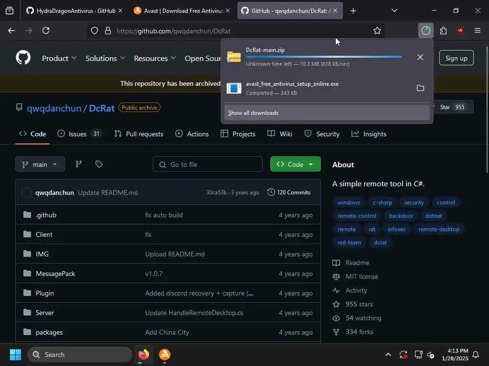Screen dimensions: 489x366
Task: Switch to the Insights tab
Action: click(x=369, y=134)
